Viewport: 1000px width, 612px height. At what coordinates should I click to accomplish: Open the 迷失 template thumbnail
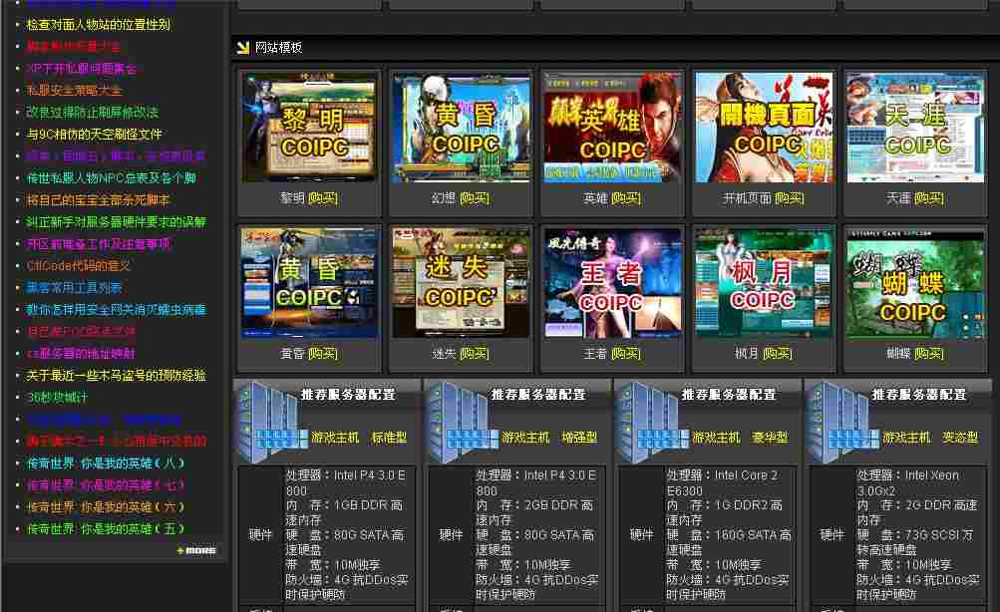coord(461,283)
